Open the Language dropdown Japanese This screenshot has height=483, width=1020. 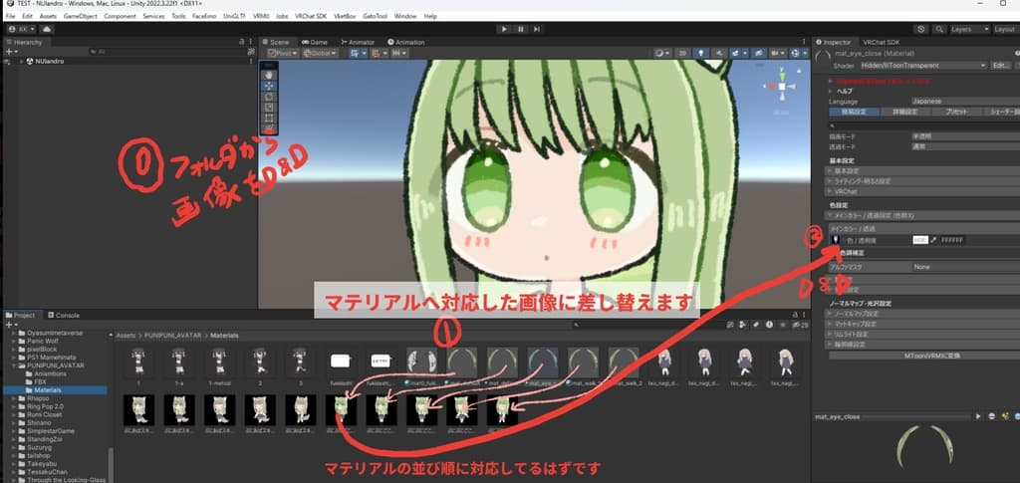965,102
